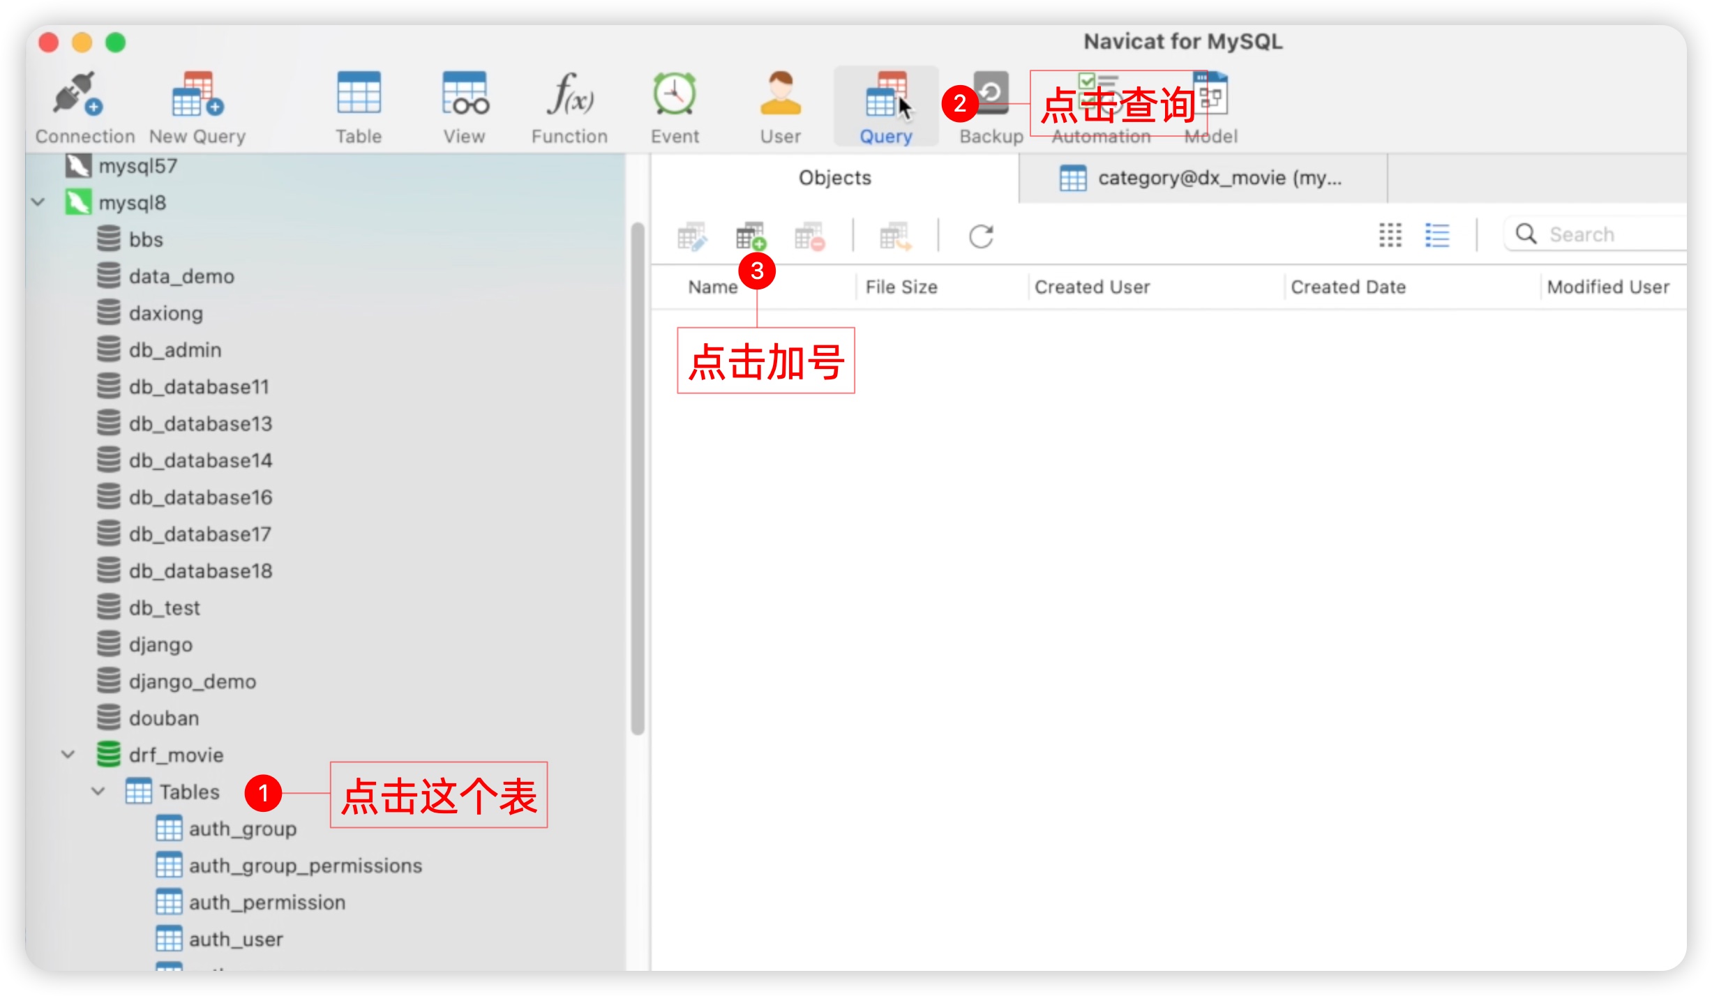Select the auth_user table
Screen dimensions: 1712x996
click(x=219, y=940)
